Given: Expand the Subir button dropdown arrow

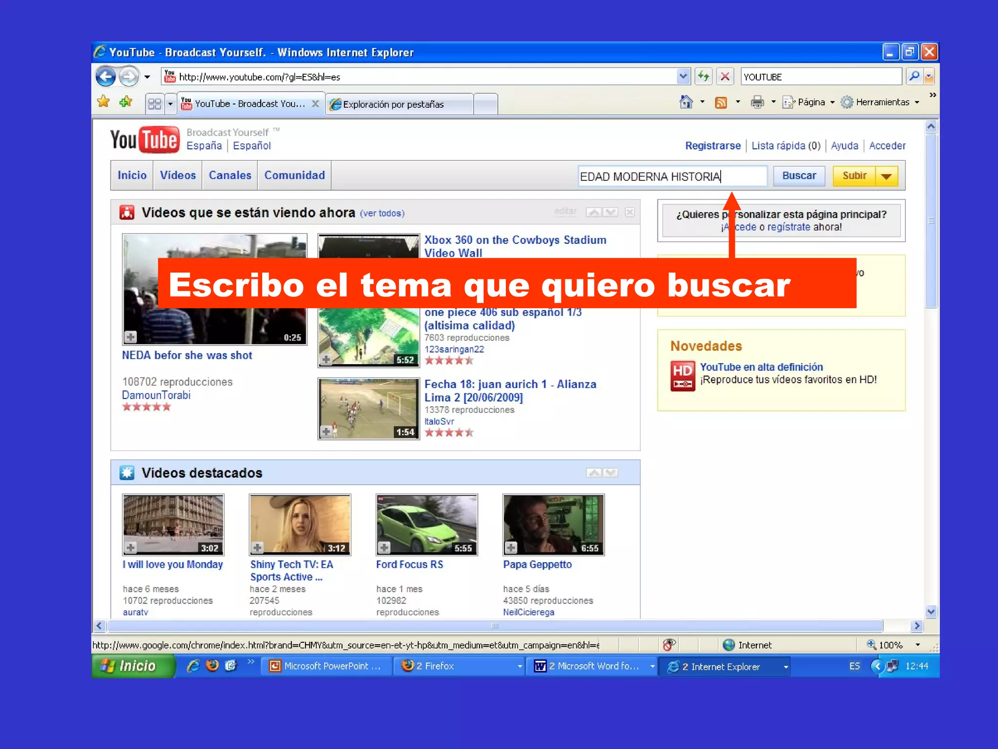Looking at the screenshot, I should [887, 176].
